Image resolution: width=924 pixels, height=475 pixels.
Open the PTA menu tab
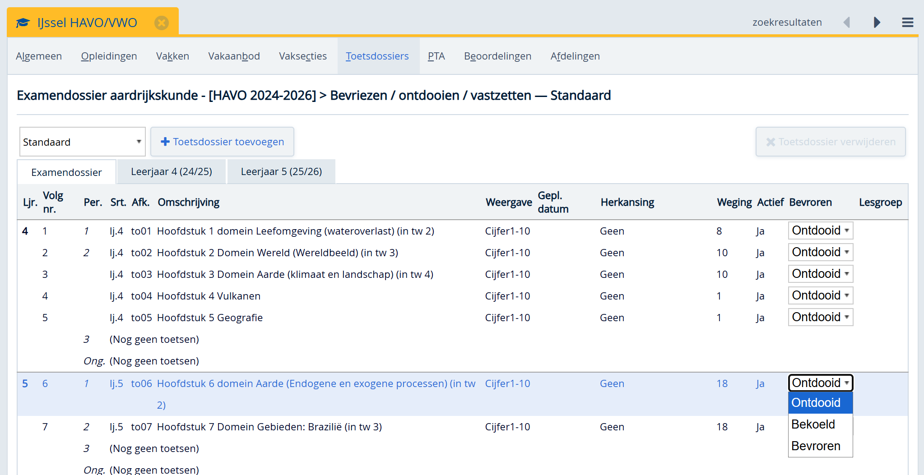click(x=436, y=56)
